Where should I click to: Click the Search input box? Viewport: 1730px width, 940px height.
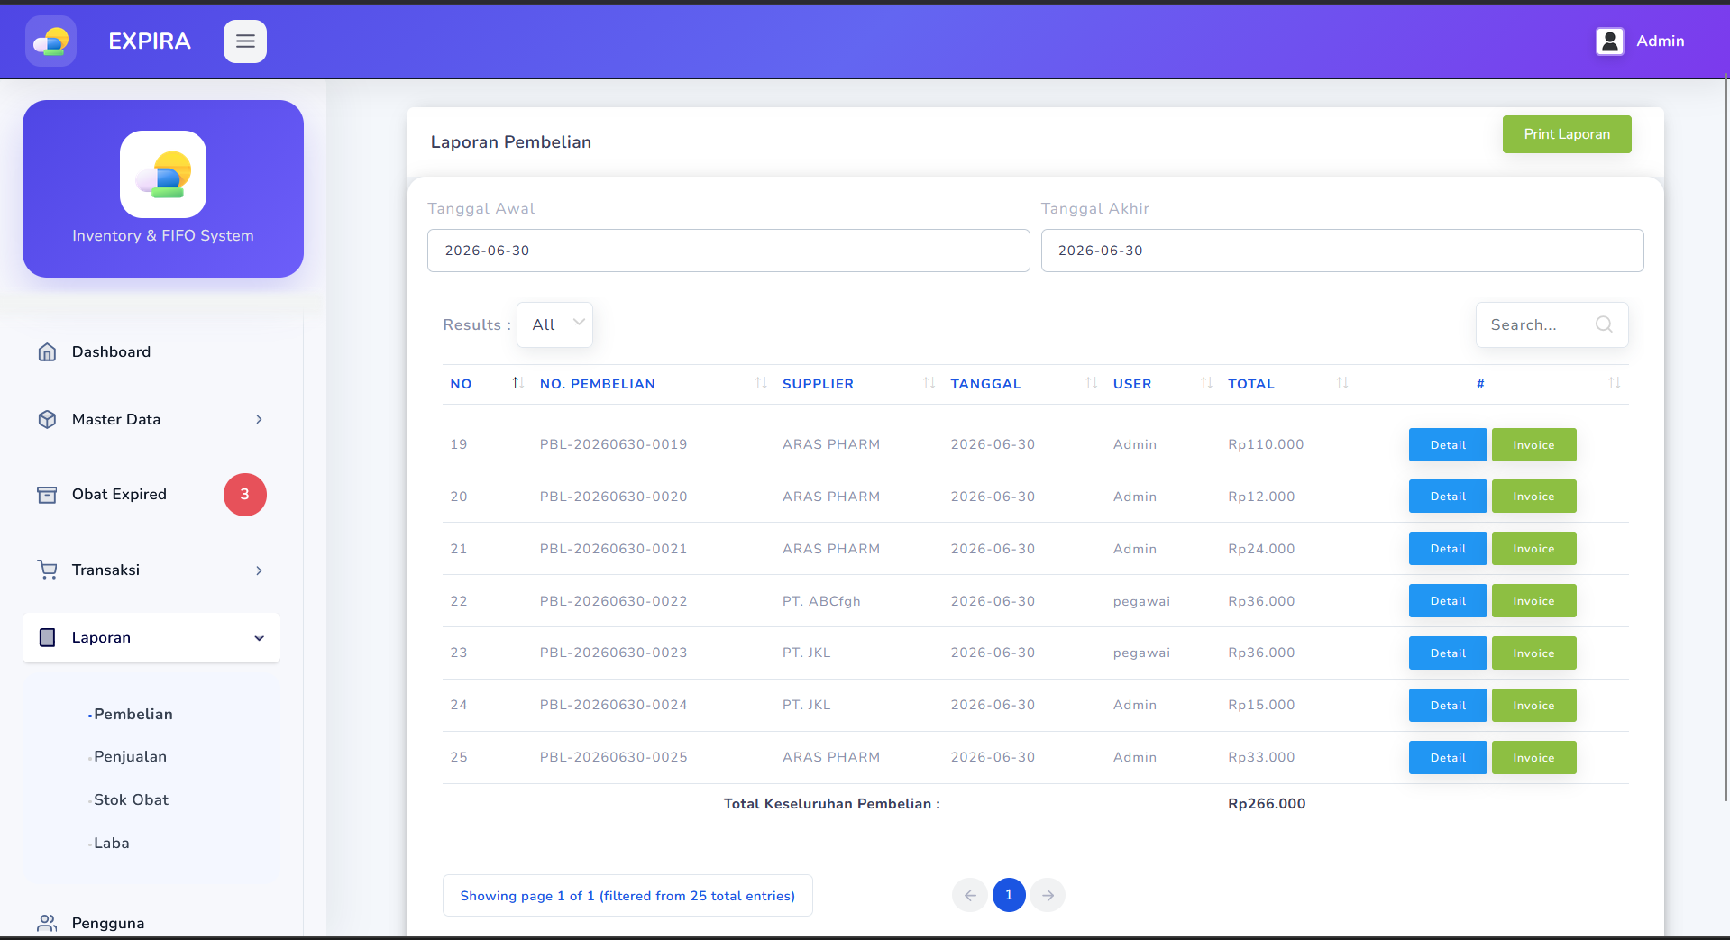click(x=1552, y=324)
